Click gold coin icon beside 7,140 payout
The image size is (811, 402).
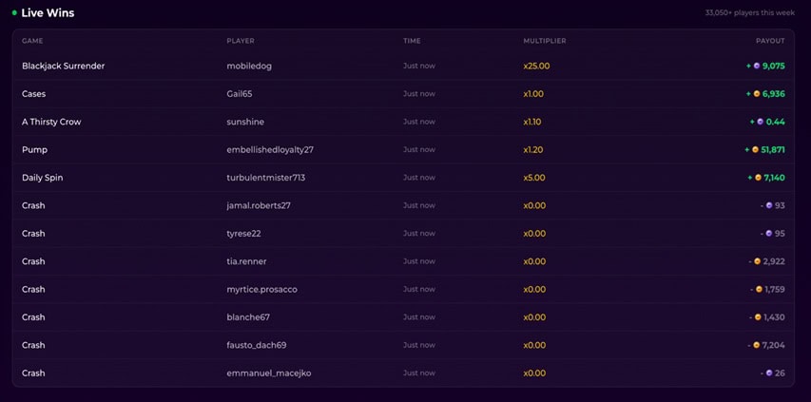tap(759, 178)
